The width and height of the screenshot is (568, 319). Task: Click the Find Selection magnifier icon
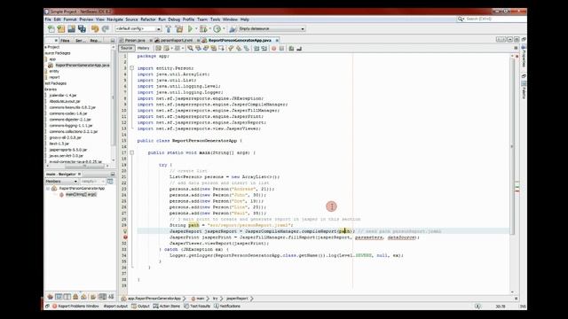[x=190, y=49]
